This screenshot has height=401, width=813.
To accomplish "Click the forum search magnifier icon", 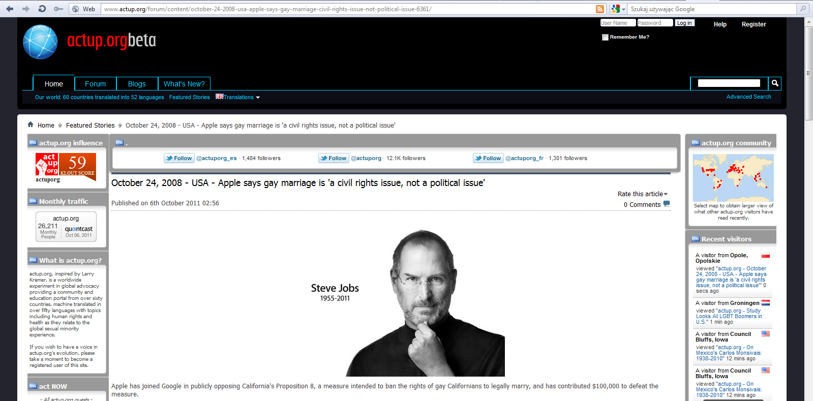I will tap(774, 83).
